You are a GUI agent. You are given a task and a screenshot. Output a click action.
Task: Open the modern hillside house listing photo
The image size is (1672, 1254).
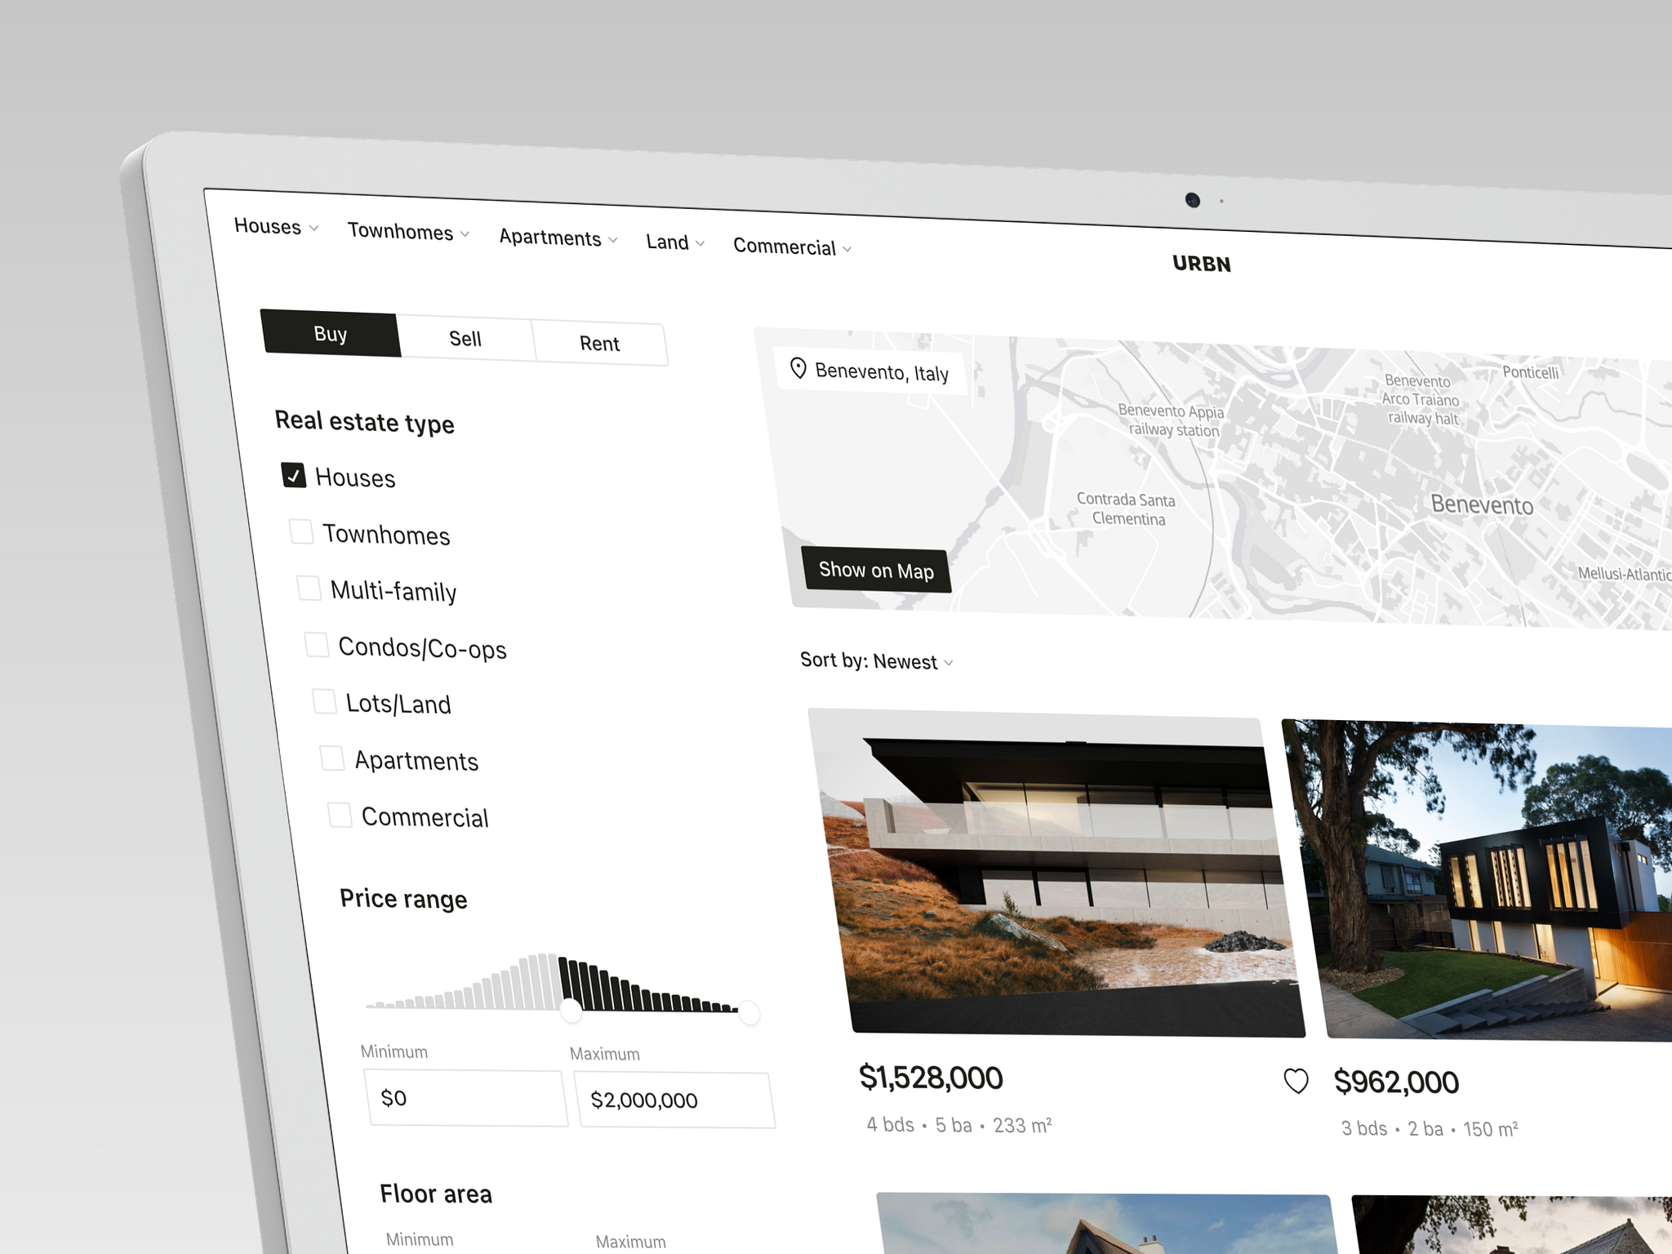[1056, 874]
